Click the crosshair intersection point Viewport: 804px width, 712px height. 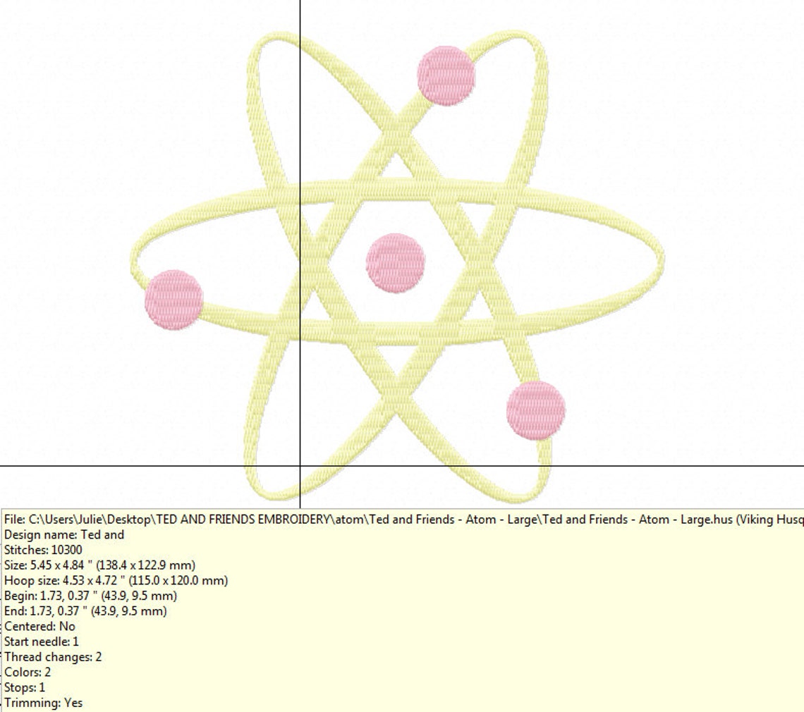point(301,467)
